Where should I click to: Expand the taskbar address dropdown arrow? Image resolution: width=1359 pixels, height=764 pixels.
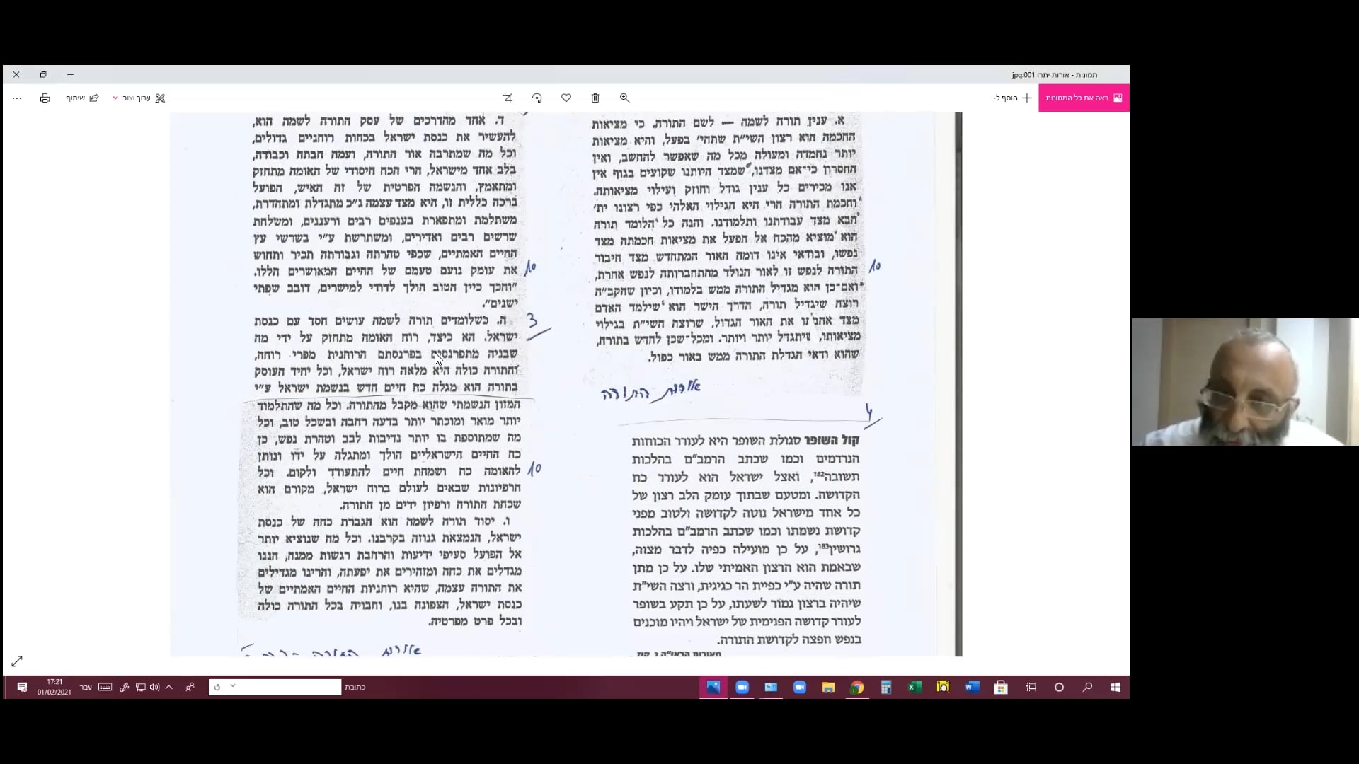pos(233,686)
